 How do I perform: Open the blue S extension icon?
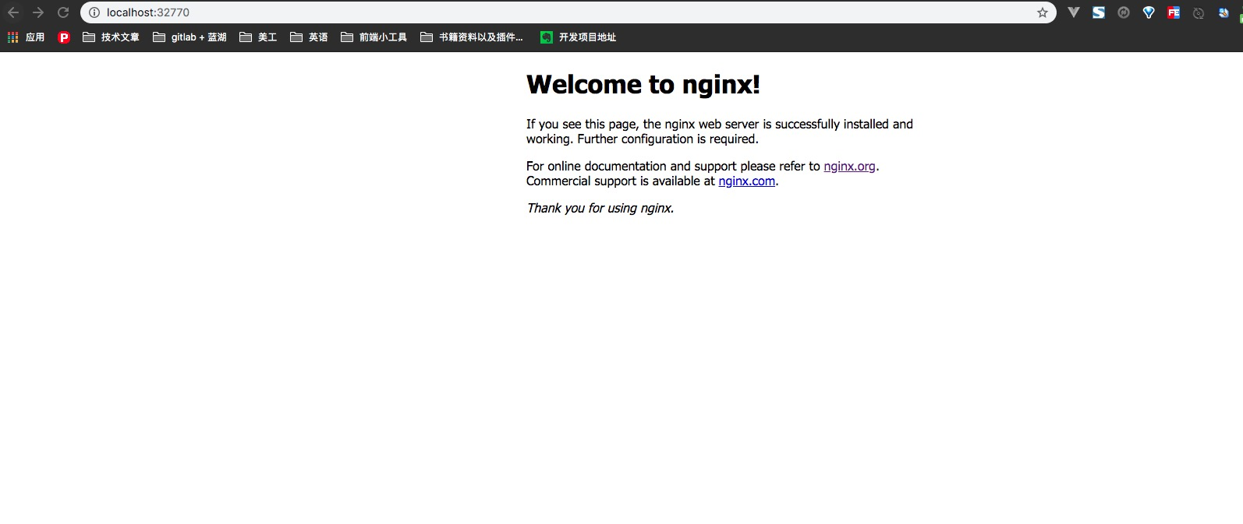tap(1099, 12)
